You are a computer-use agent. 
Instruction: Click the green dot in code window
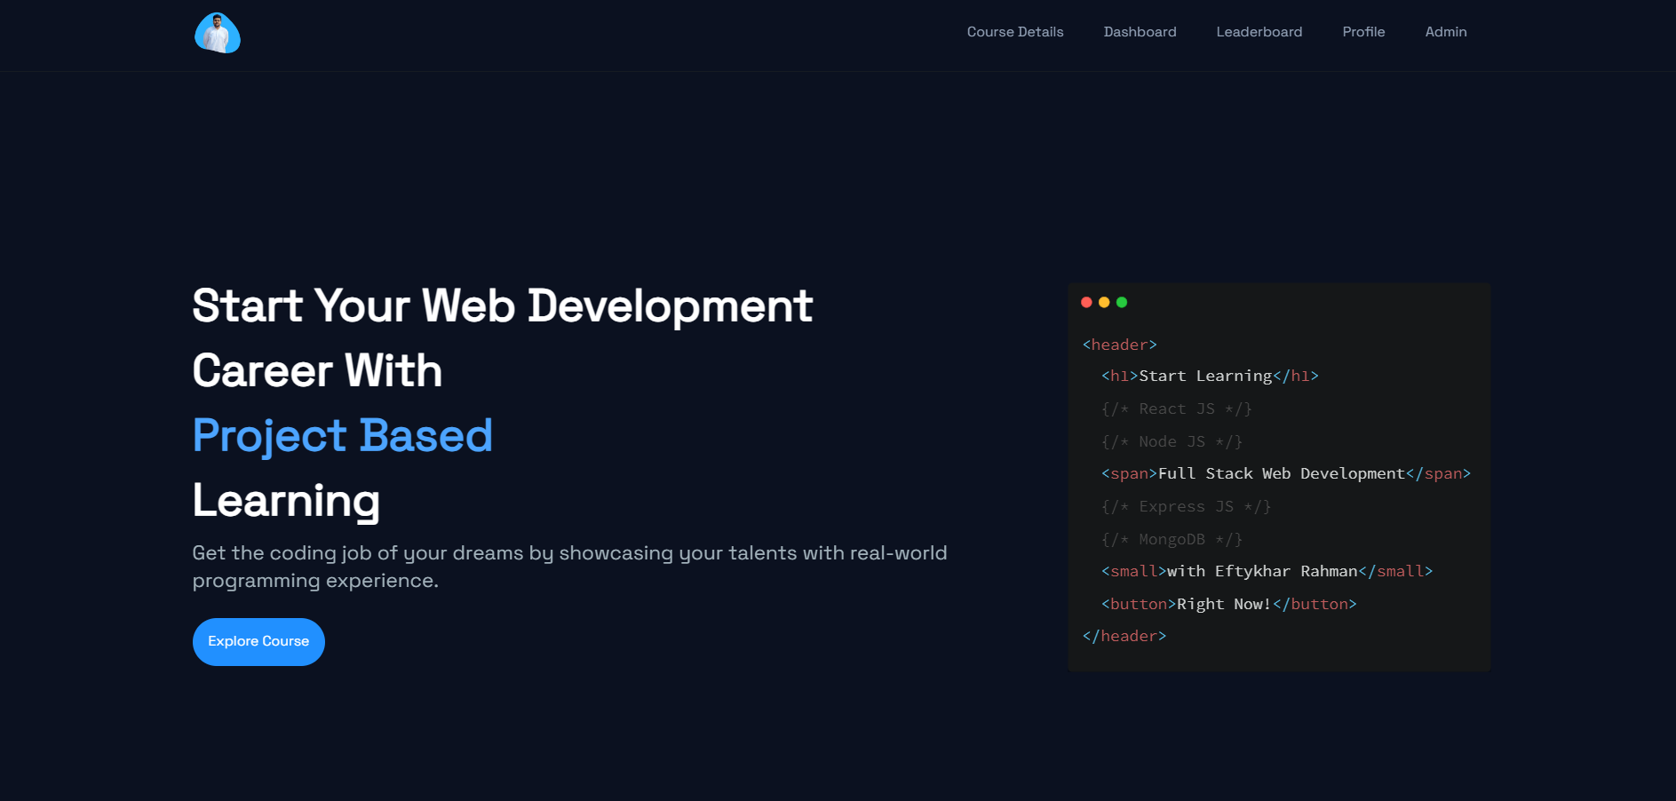[x=1122, y=302]
